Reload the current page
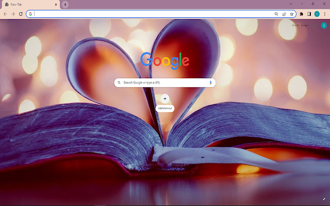The width and height of the screenshot is (330, 206). click(x=21, y=14)
